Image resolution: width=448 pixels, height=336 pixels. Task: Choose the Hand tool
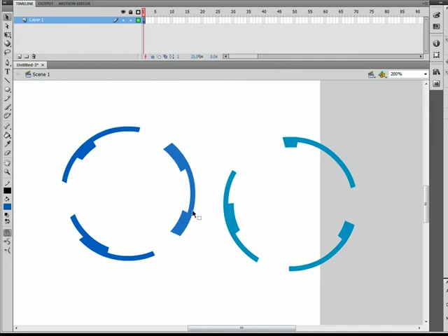[7, 163]
